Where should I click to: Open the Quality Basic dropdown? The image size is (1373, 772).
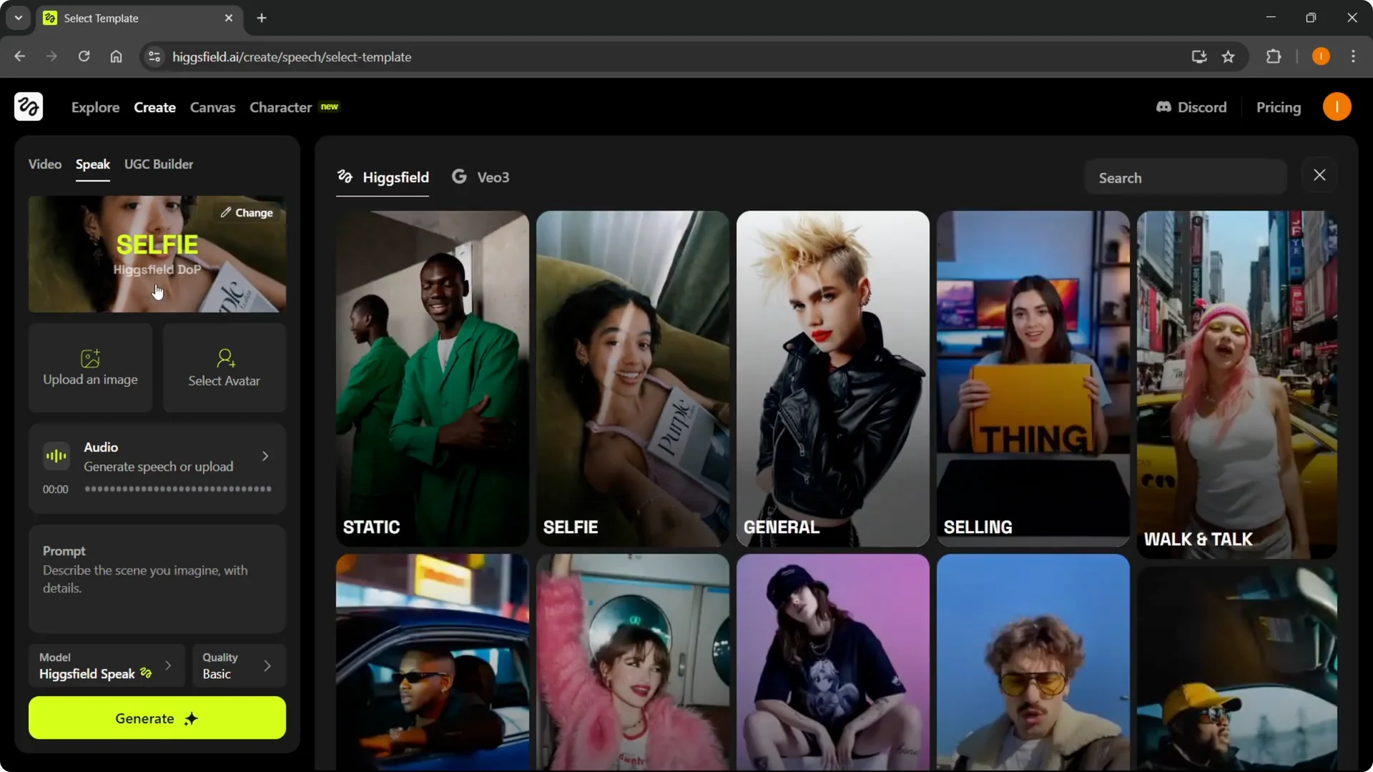[238, 666]
